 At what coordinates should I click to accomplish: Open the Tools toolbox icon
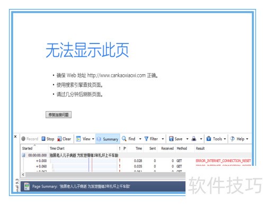pos(209,139)
